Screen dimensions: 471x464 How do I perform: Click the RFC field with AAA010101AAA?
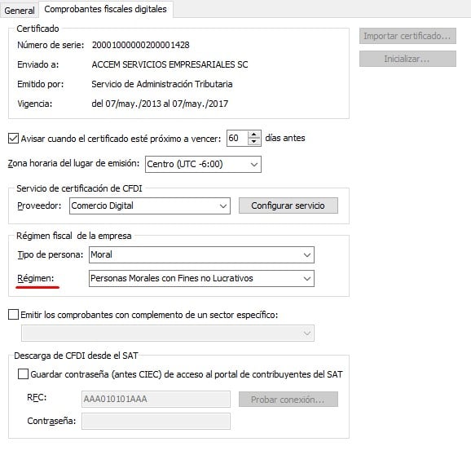point(156,399)
